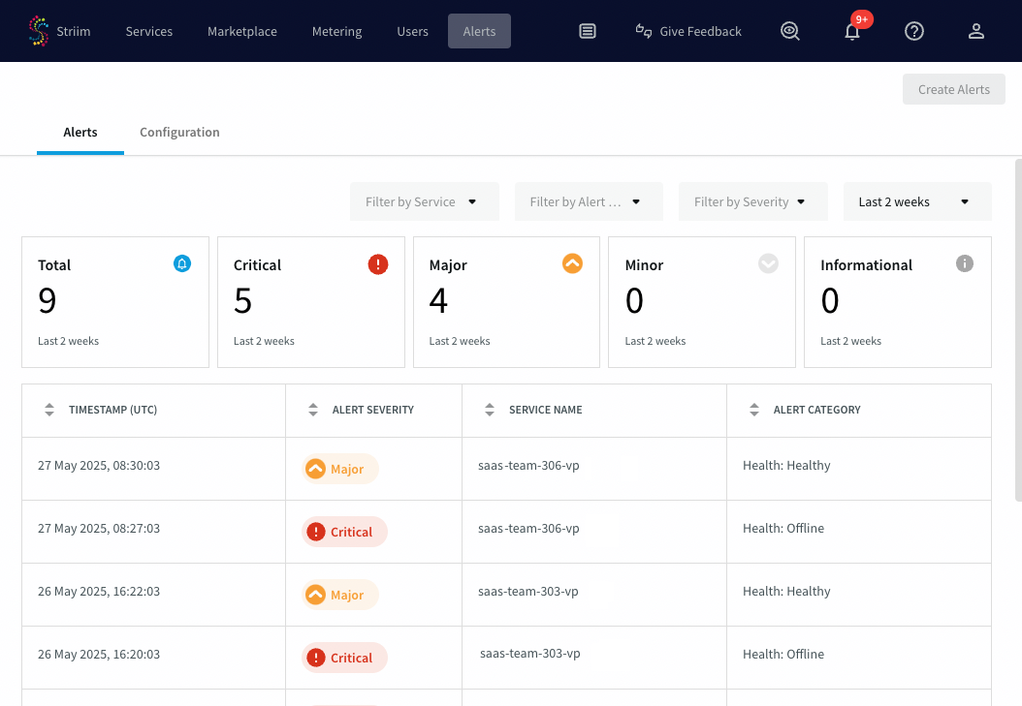
Task: Toggle sorting on the Timestamp column
Action: (x=49, y=410)
